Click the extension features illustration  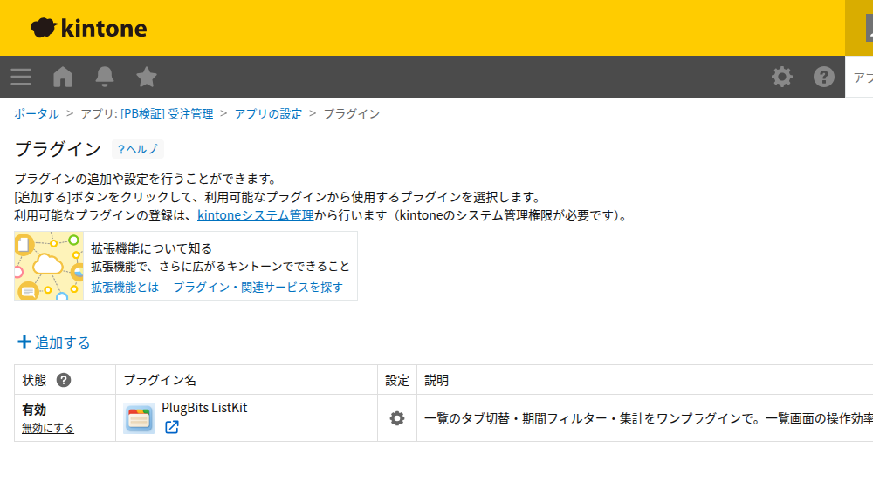pyautogui.click(x=49, y=267)
